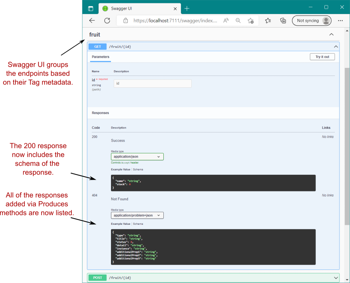Open the application/problem+json media type dropdown
The width and height of the screenshot is (350, 283).
point(137,215)
